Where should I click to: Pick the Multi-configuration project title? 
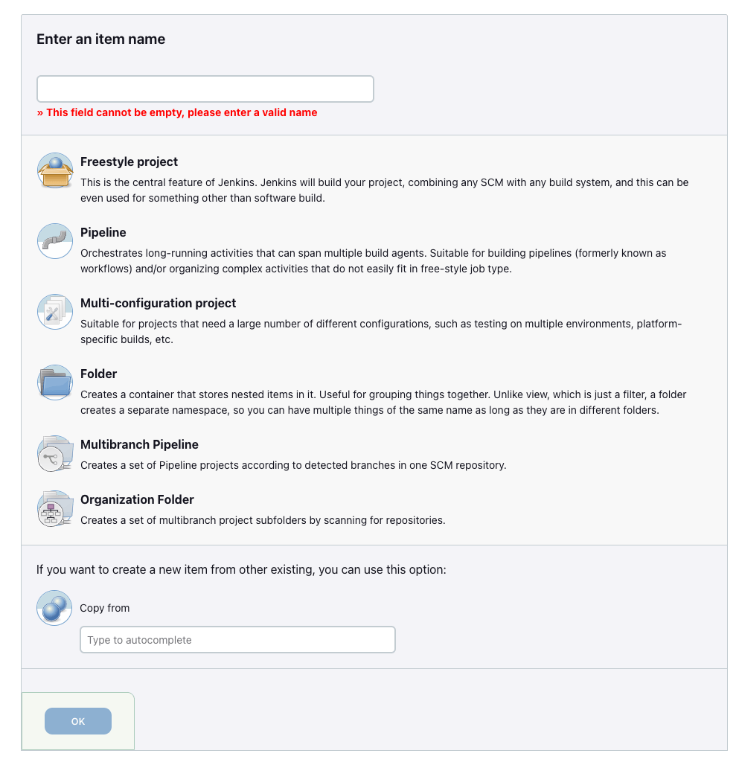pyautogui.click(x=158, y=303)
